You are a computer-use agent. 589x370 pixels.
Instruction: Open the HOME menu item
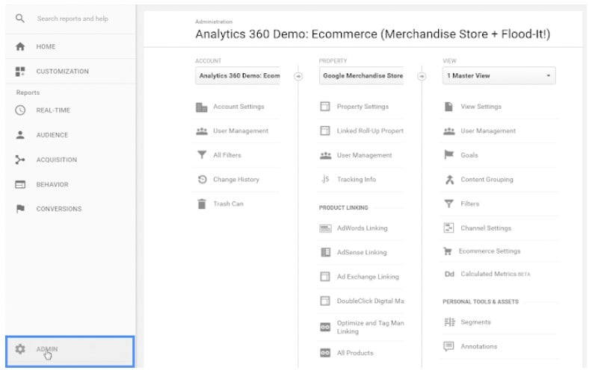46,46
